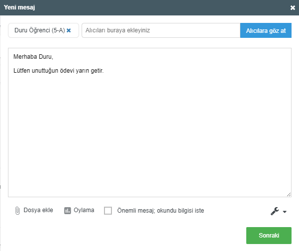Click the paperclip attachment icon

pos(17,211)
